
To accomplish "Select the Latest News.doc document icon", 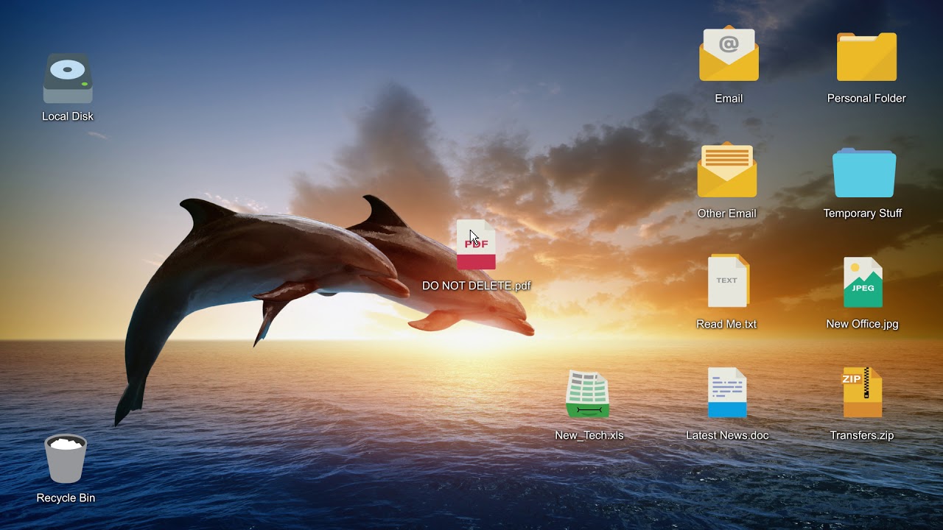I will 727,392.
